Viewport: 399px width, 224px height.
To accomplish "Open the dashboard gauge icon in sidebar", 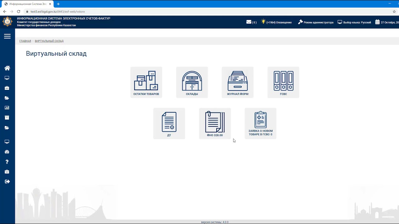I will (x=7, y=152).
